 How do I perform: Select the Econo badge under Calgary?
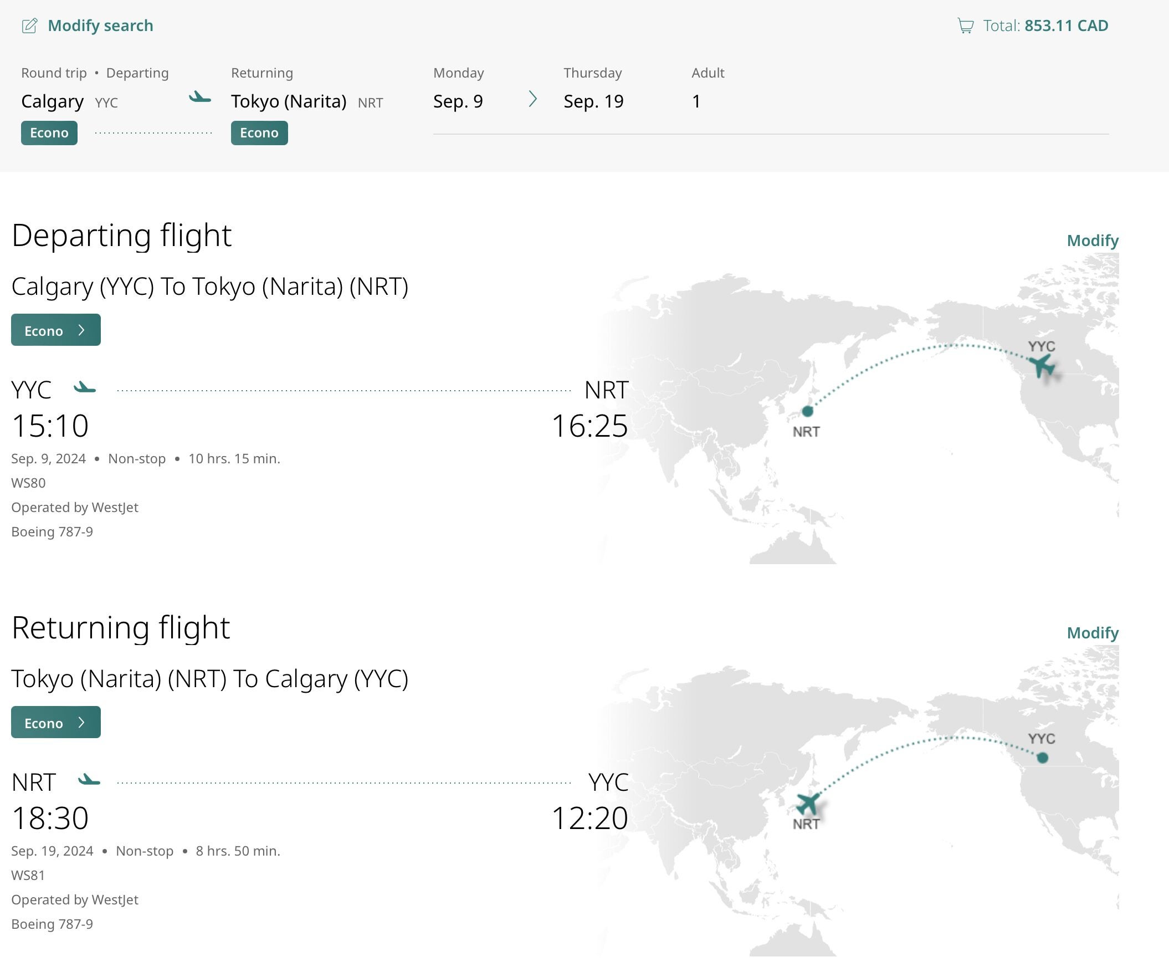click(x=49, y=133)
